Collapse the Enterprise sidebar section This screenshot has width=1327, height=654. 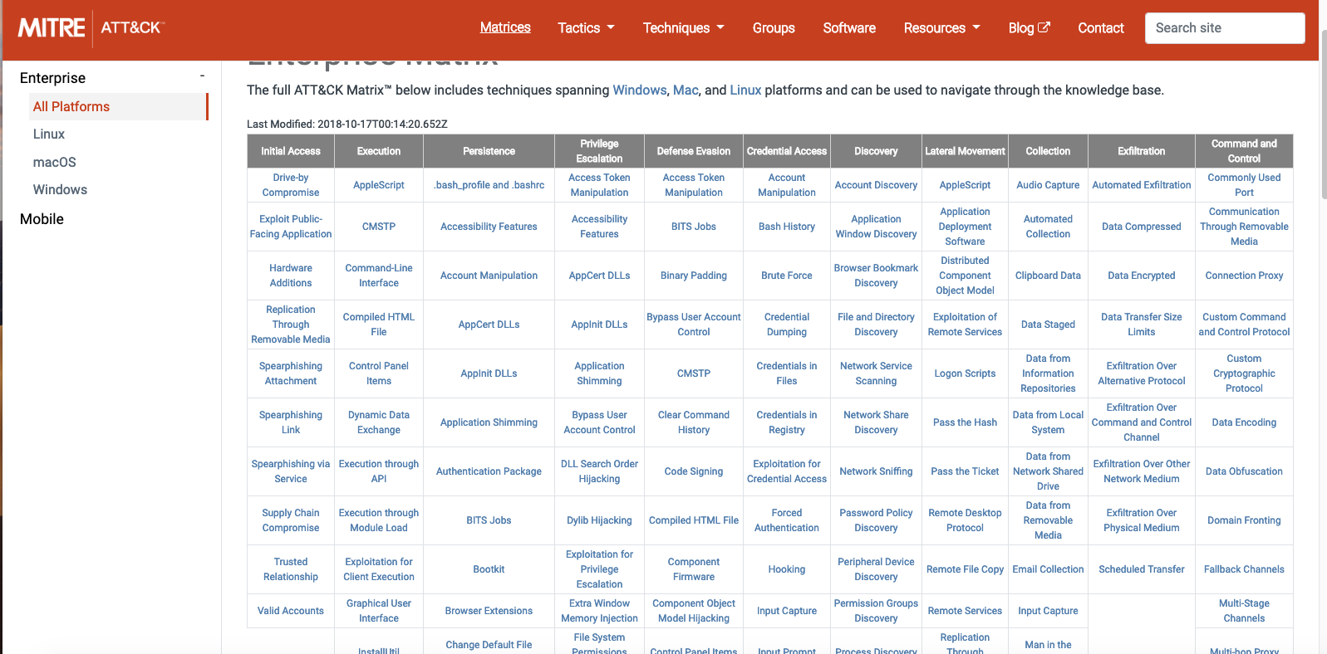coord(202,76)
